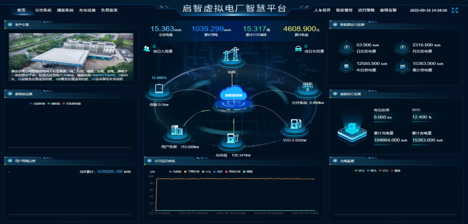Click the 当日人流量 people icon
Viewport: 468px width, 224px height.
pos(146,48)
